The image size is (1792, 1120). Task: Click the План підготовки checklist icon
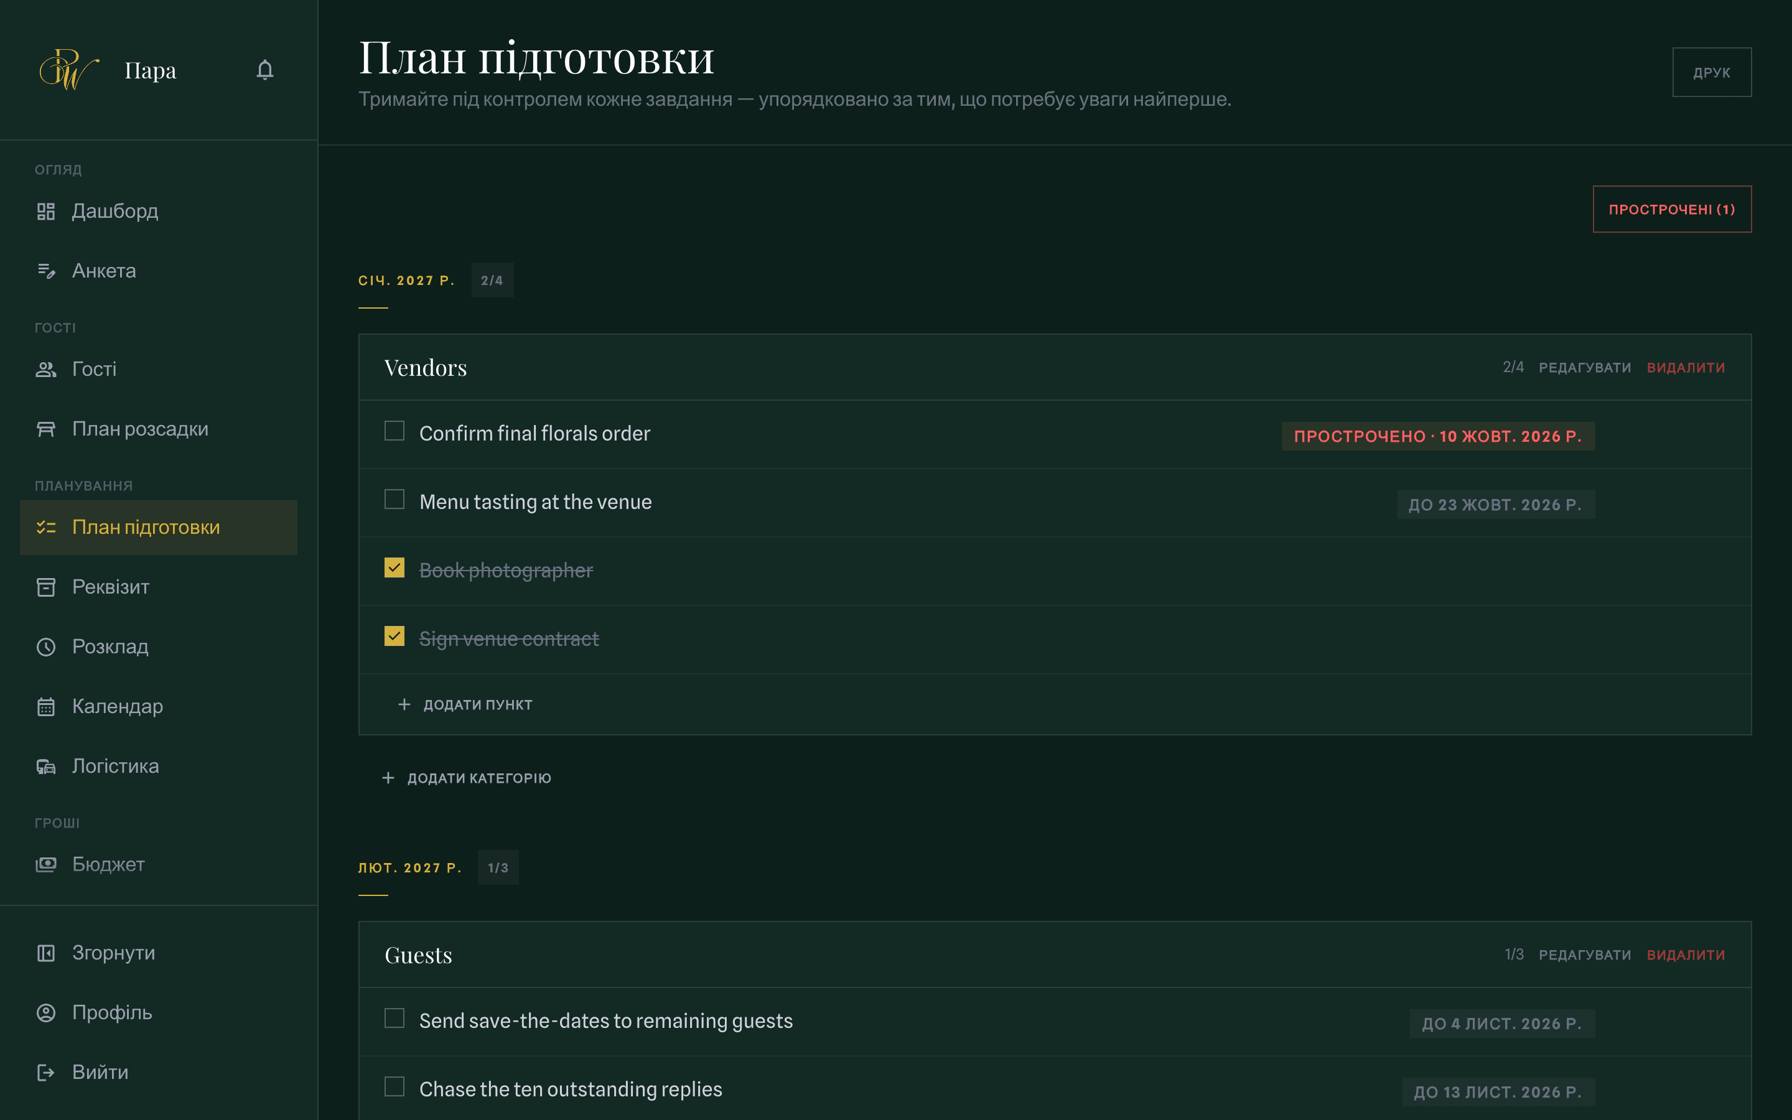click(x=46, y=528)
